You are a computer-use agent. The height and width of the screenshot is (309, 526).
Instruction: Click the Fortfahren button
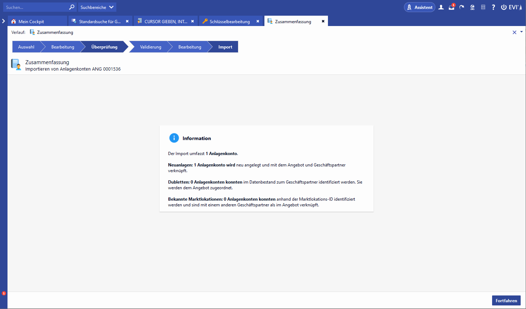(x=506, y=300)
